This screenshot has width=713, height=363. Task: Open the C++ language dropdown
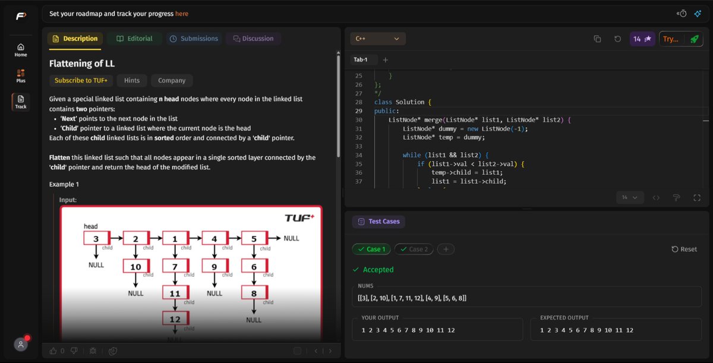pyautogui.click(x=378, y=39)
